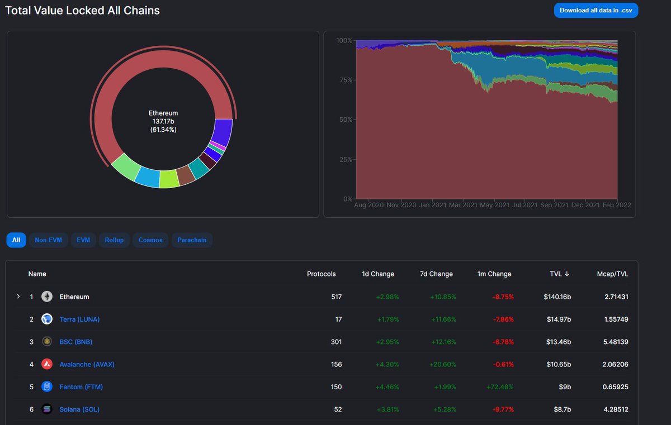Image resolution: width=671 pixels, height=425 pixels.
Task: Click the Feb 2022 axis label
Action: [616, 205]
